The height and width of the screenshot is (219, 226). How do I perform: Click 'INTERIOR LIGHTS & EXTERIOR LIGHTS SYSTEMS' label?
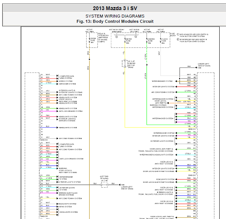coord(70,92)
